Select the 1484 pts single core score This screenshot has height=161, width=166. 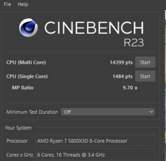(x=122, y=77)
